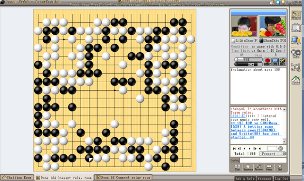Open the 9D KOR vs CHN betting game link
304x181 pixels.
coord(256,130)
